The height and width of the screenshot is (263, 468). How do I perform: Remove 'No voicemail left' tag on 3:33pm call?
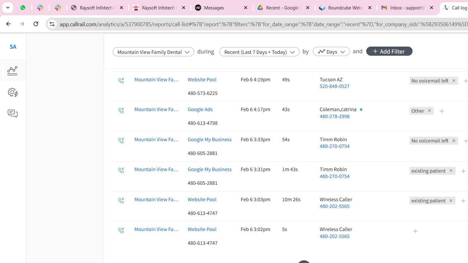point(454,141)
